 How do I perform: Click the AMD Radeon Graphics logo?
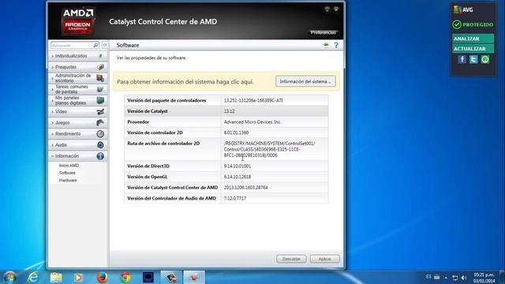coord(78,21)
